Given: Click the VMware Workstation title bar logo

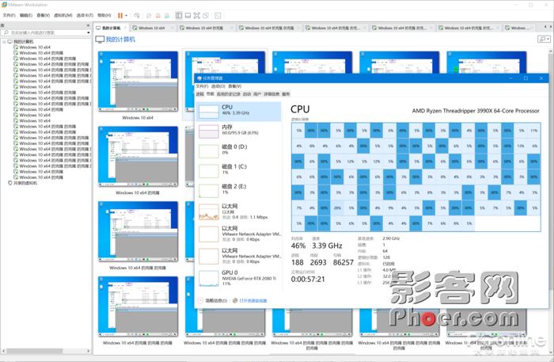Looking at the screenshot, I should click(4, 5).
